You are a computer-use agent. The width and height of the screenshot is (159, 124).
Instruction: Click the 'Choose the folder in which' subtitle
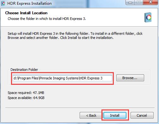click(x=47, y=19)
